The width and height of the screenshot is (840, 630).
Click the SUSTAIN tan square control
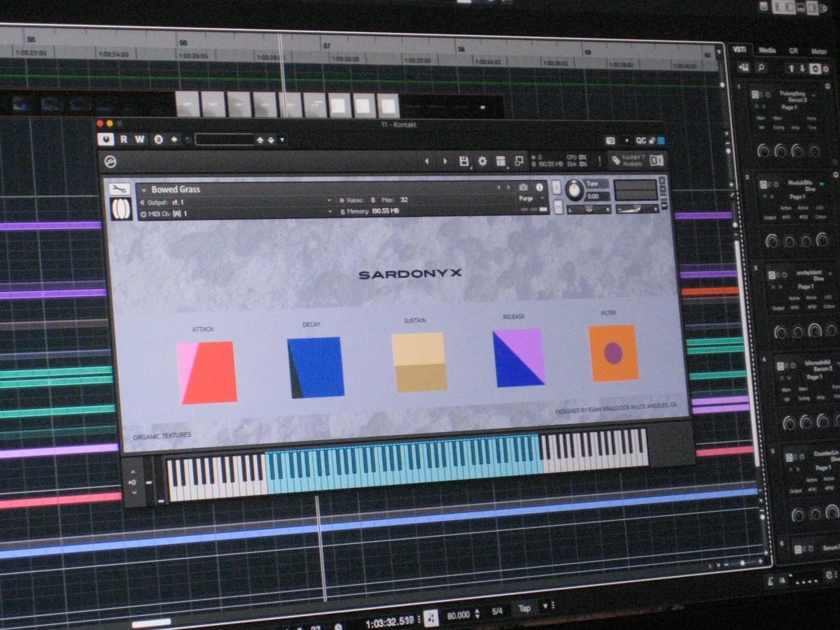pos(419,362)
